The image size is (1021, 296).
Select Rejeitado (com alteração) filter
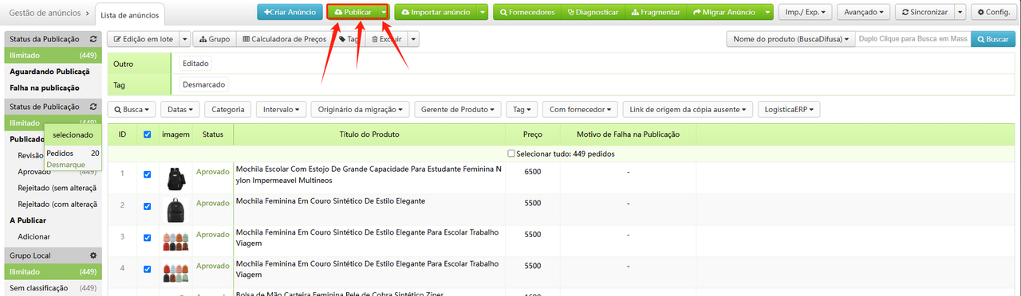tap(57, 204)
